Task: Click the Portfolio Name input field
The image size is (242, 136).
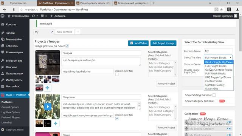Action: tap(218, 51)
